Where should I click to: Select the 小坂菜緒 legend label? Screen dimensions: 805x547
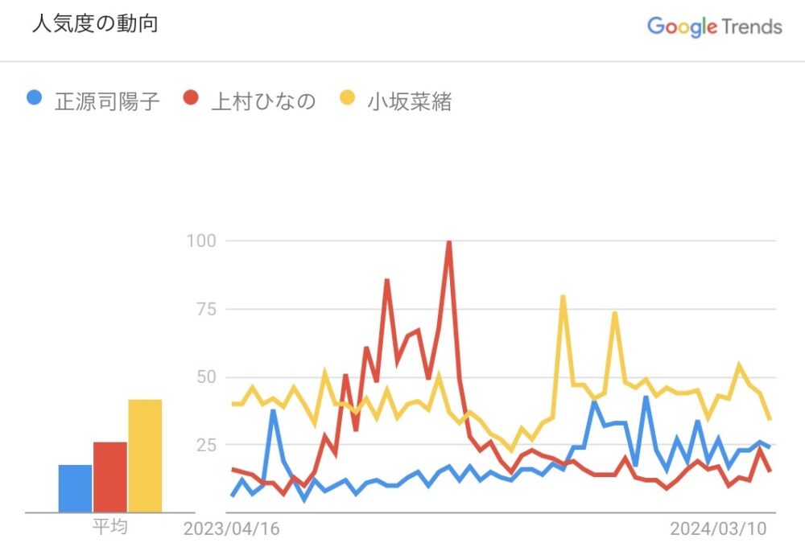[x=410, y=101]
